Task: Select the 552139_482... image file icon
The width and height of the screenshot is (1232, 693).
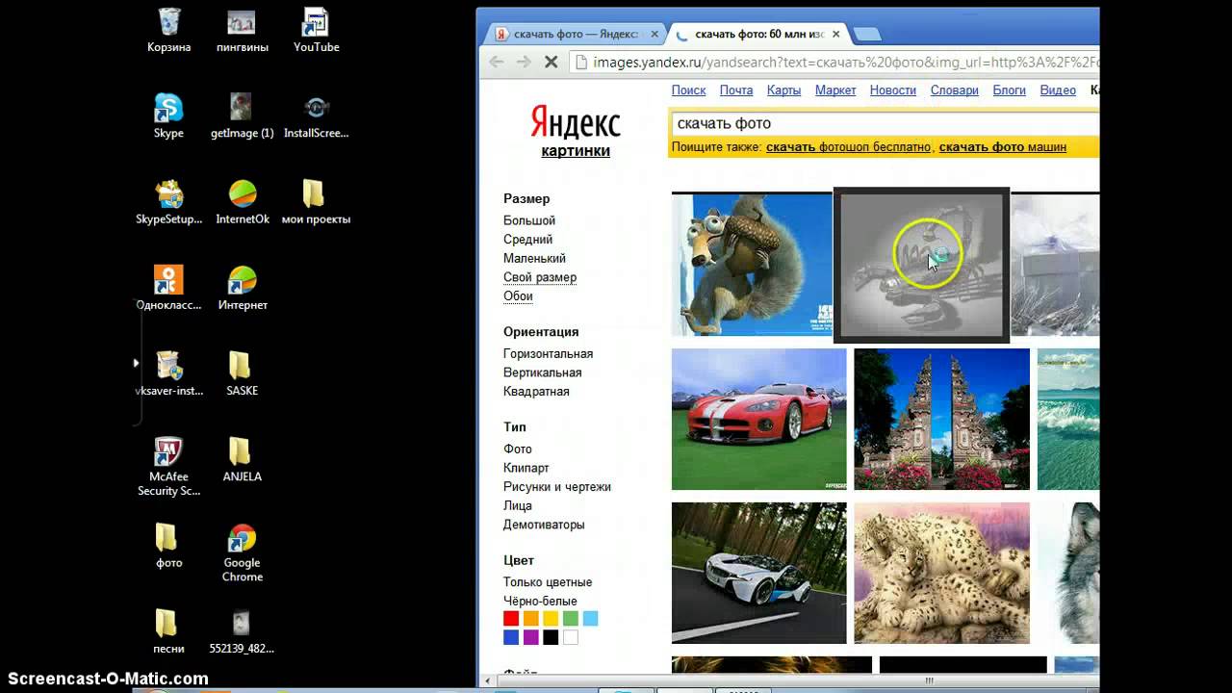Action: (242, 631)
